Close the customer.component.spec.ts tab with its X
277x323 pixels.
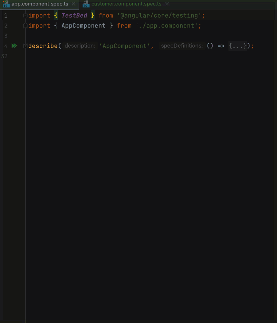(x=167, y=4)
